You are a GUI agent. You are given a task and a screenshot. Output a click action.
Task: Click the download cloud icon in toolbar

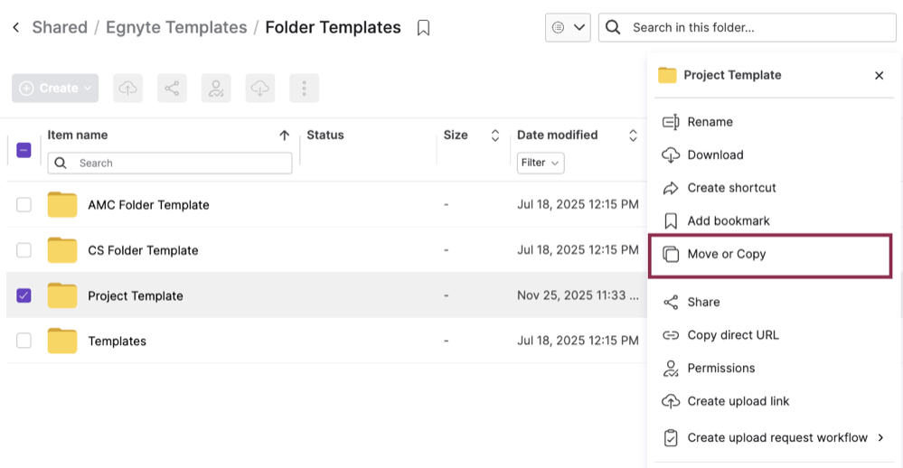tap(259, 88)
